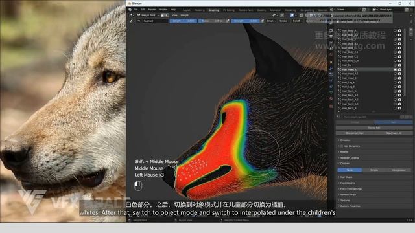Image resolution: width=415 pixels, height=233 pixels.
Task: Toggle viewport visibility for Hair_Neck_B
Action: click(395, 108)
